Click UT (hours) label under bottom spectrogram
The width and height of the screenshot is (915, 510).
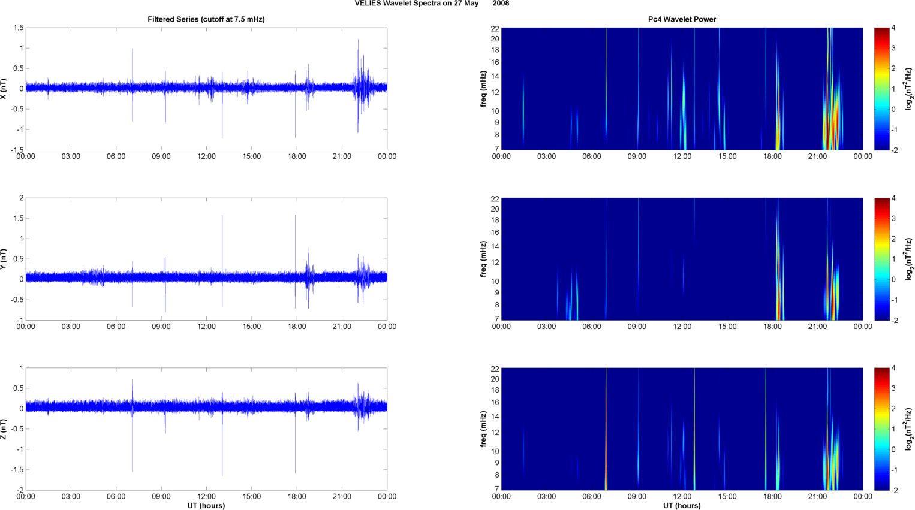(682, 505)
